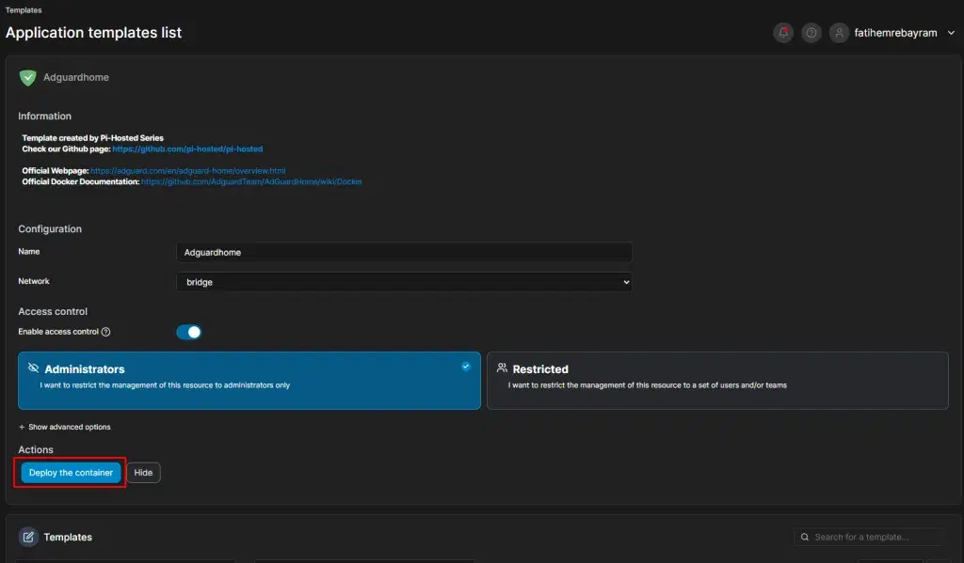Click the Information section heading
The width and height of the screenshot is (964, 563).
[45, 116]
